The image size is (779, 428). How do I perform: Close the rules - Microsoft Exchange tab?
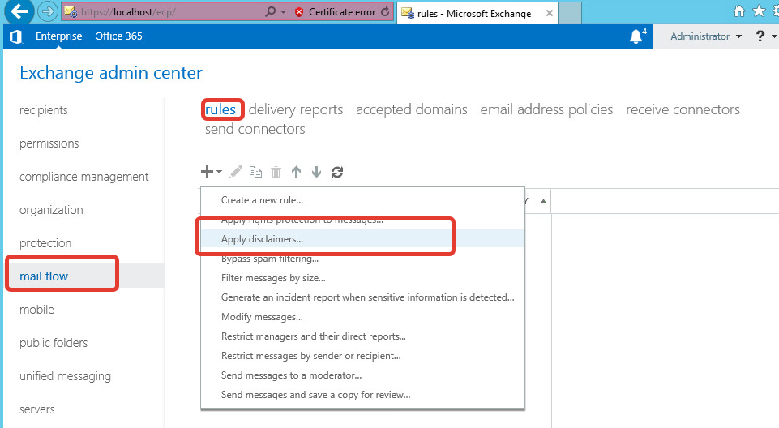pos(549,14)
